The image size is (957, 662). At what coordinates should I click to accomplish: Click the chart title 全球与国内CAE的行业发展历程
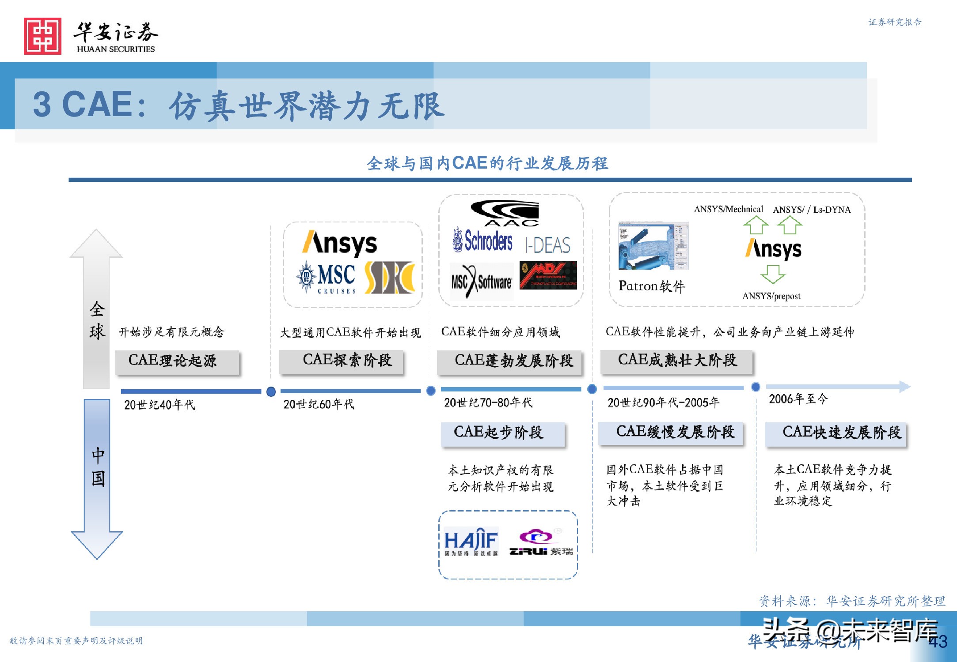pos(487,163)
